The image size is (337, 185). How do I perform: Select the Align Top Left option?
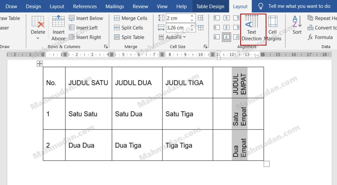tap(217, 18)
